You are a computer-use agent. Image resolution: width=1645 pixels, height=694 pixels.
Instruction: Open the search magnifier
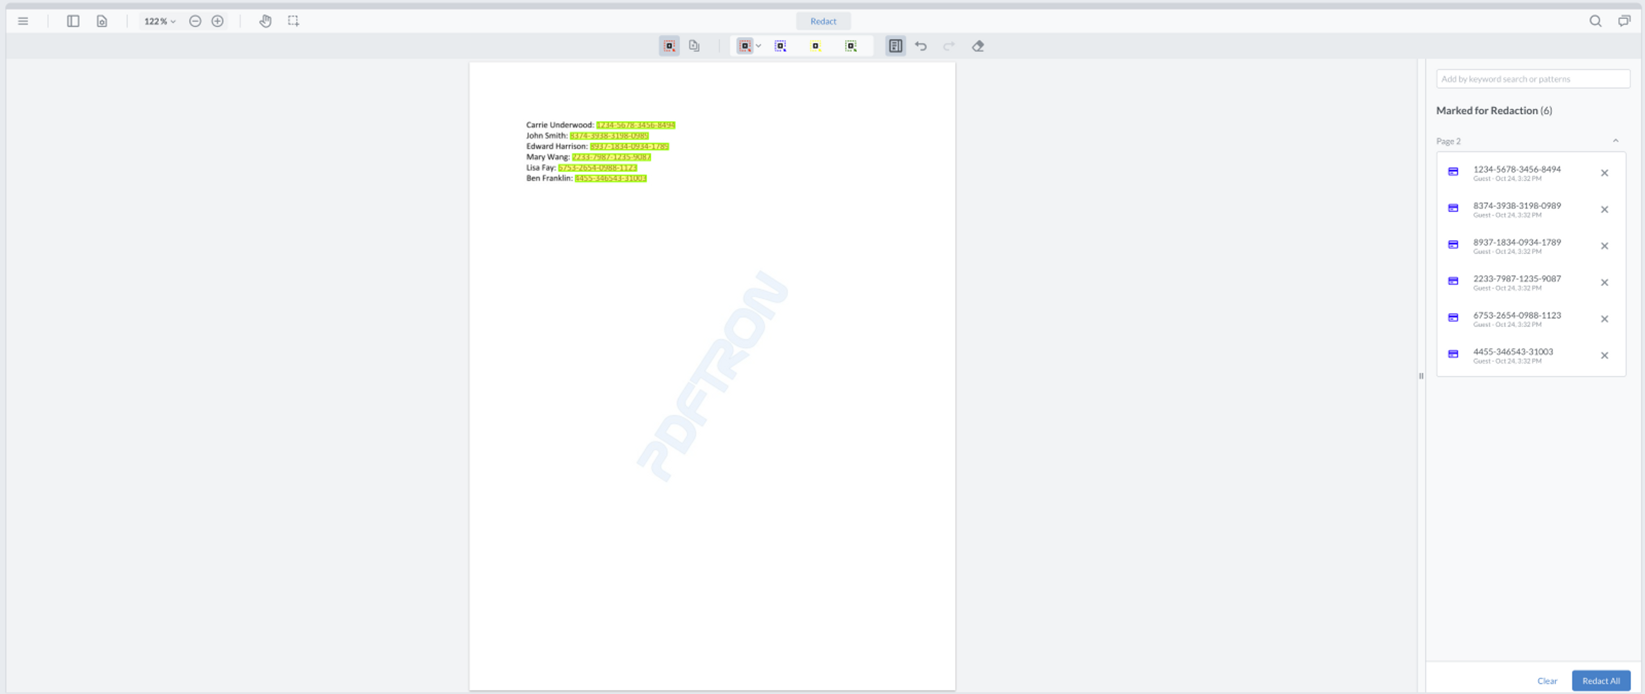click(x=1594, y=21)
